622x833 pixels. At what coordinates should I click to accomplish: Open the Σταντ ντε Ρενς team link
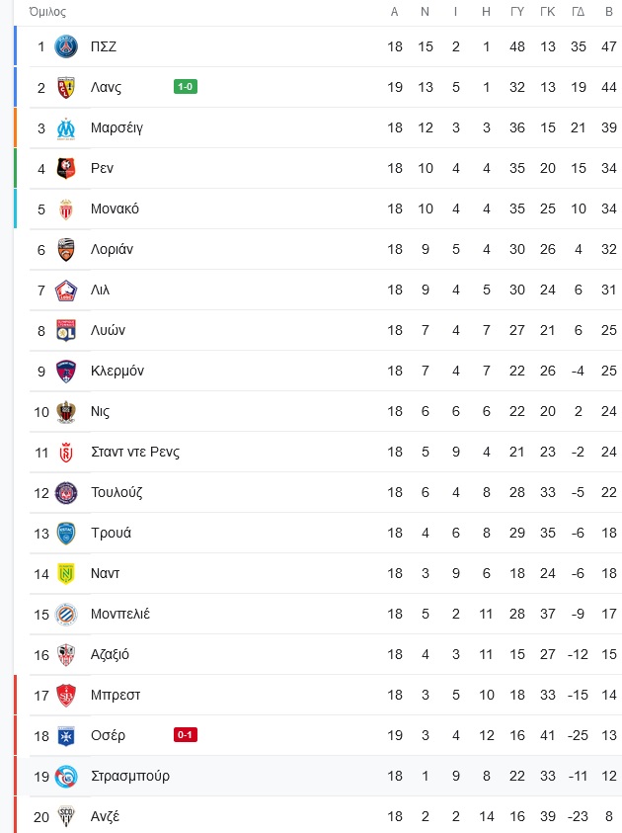pyautogui.click(x=135, y=453)
